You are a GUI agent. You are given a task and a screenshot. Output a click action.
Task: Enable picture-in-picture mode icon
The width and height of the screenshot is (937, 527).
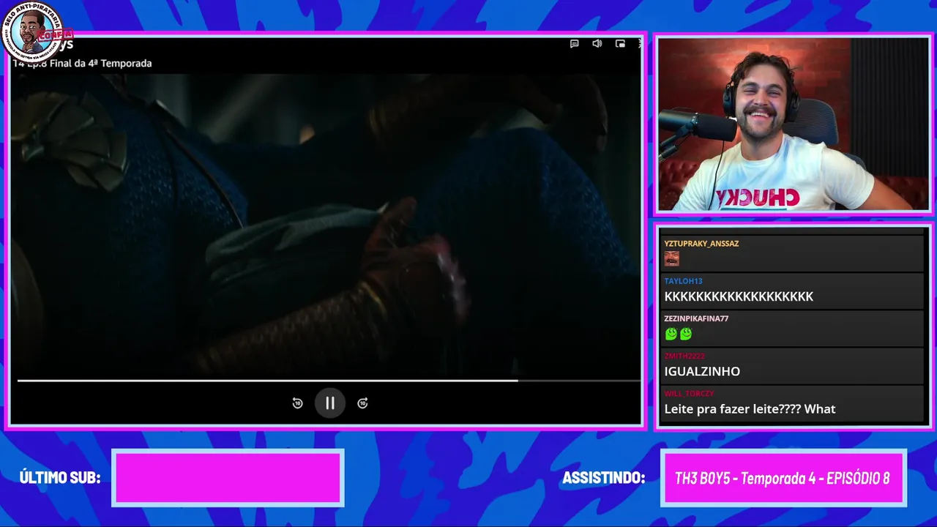pyautogui.click(x=620, y=44)
